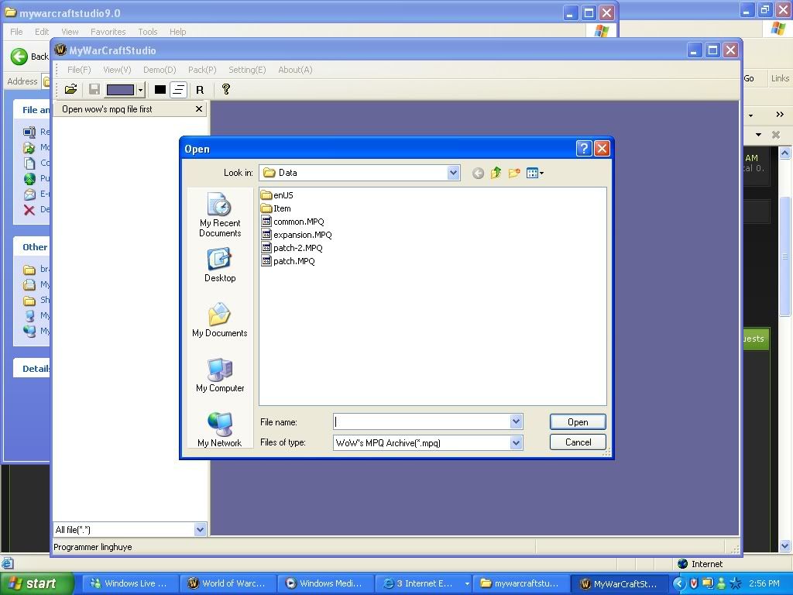Select the patch-2.MPQ file

[x=292, y=248]
